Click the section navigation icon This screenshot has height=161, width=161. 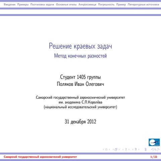point(136,150)
